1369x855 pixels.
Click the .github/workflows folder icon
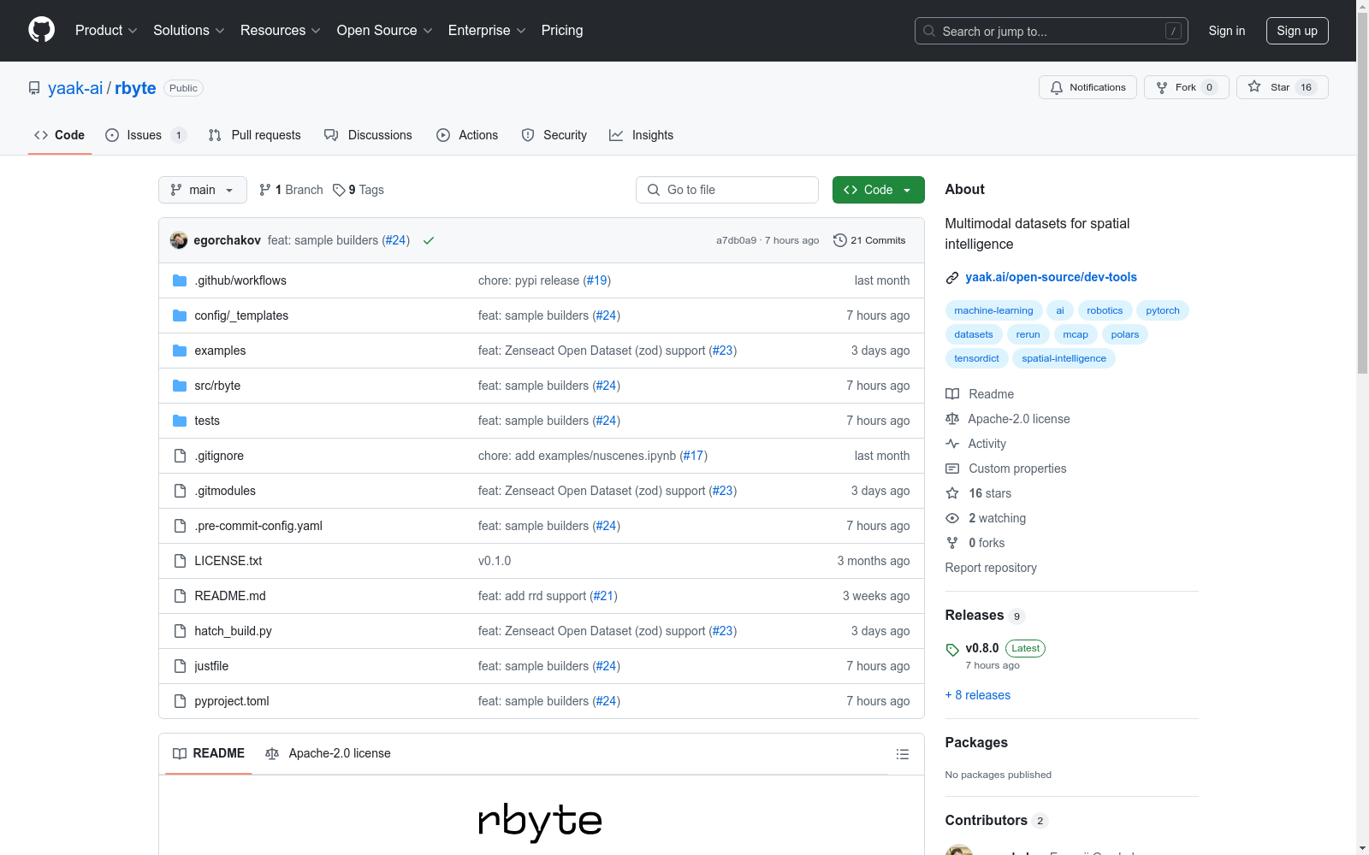180,280
